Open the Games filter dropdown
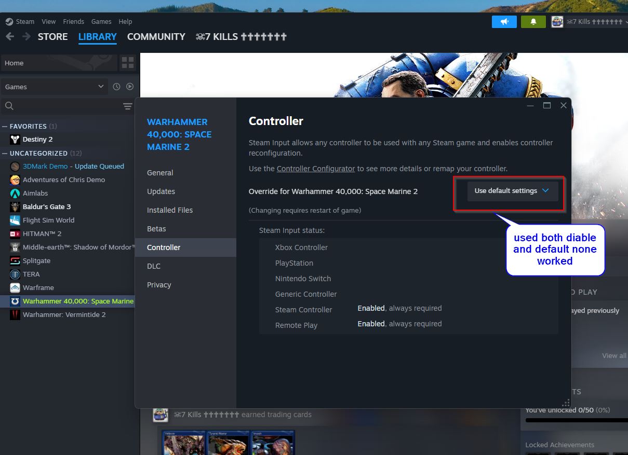Screen dimensions: 628x455 point(54,87)
